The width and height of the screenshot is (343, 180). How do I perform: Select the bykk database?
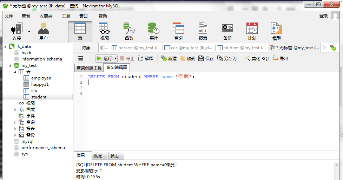26,53
